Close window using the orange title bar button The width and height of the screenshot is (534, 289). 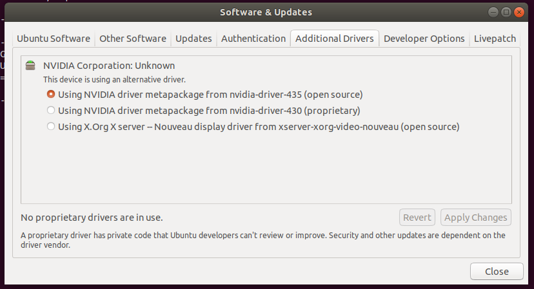click(x=519, y=12)
